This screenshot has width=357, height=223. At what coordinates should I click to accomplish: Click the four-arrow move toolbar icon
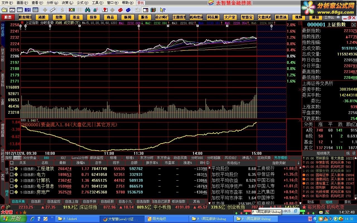click(x=45, y=10)
